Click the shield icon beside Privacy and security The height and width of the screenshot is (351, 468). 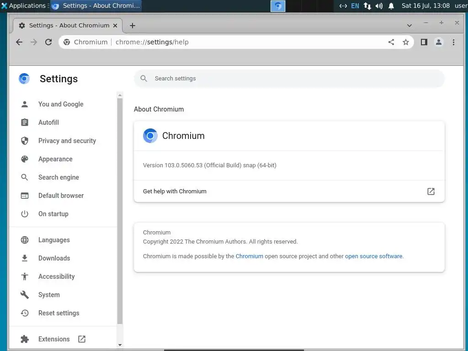tap(25, 141)
